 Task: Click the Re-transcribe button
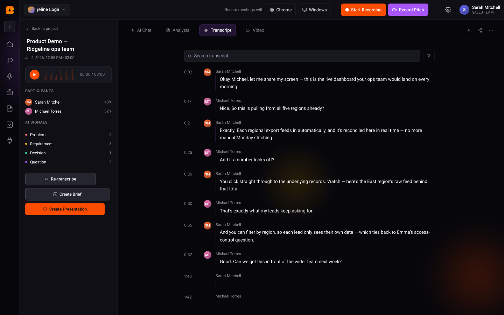(x=60, y=179)
